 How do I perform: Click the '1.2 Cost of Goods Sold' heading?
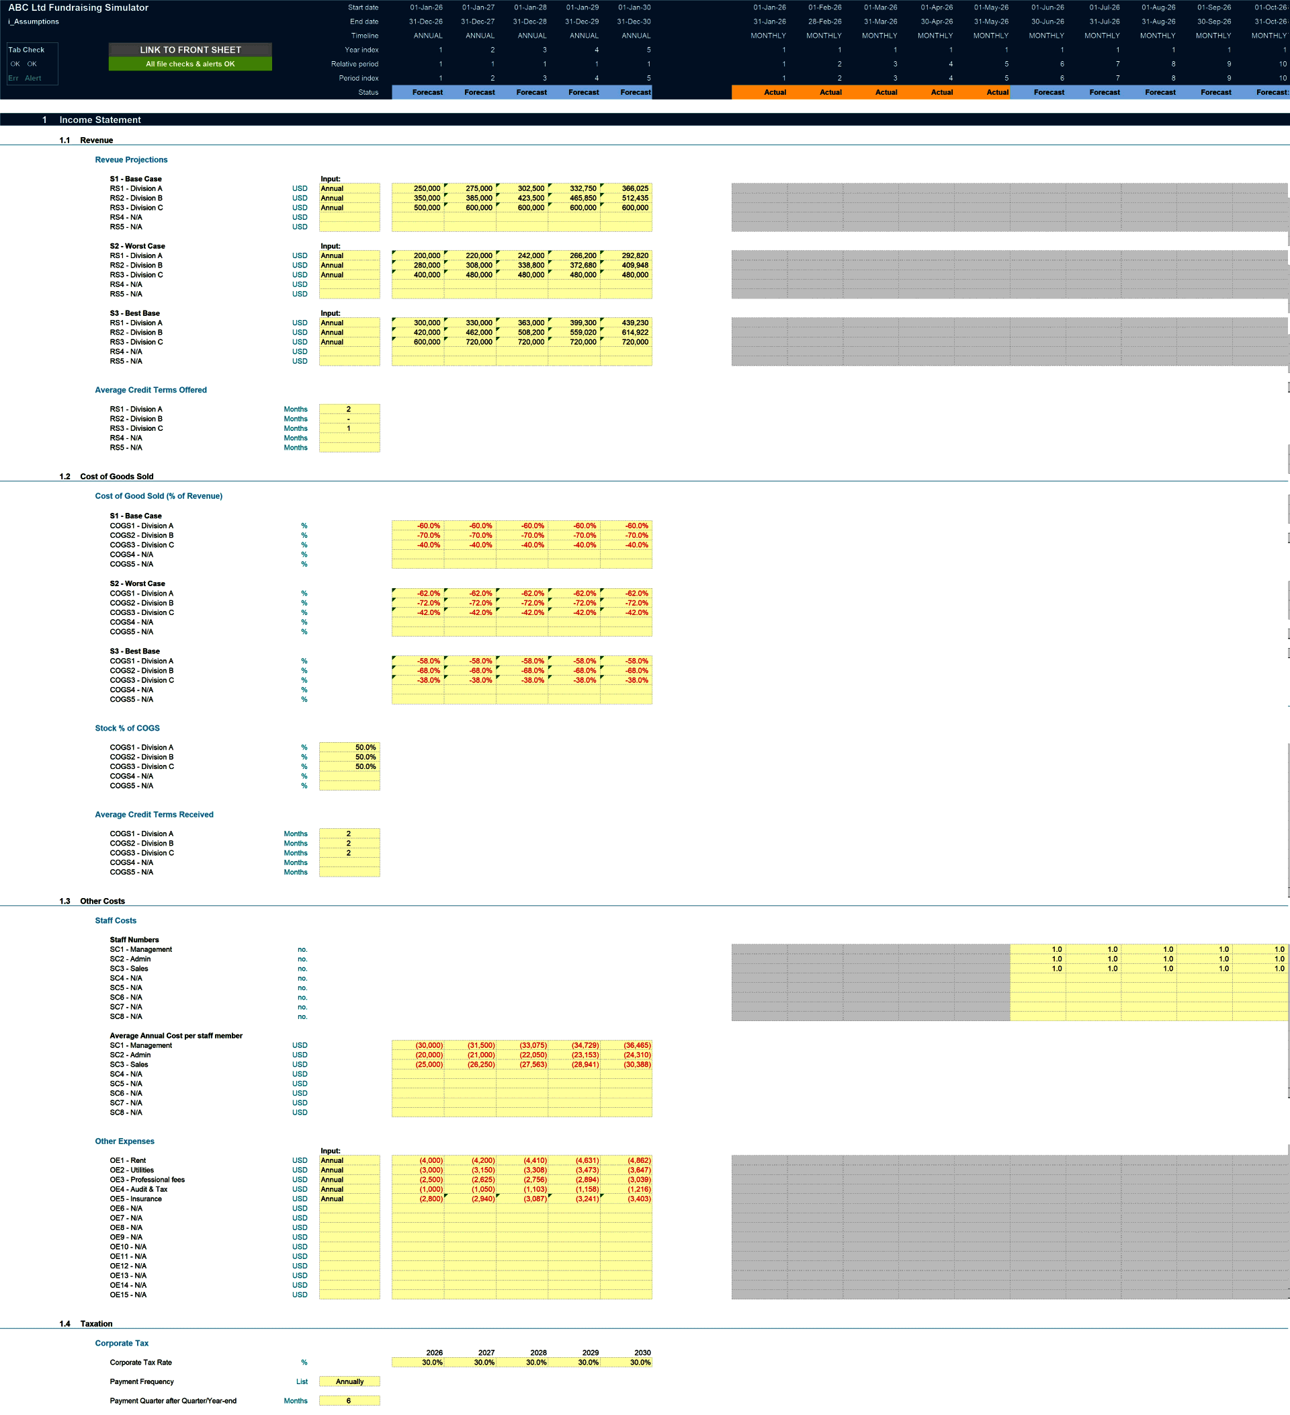(107, 477)
